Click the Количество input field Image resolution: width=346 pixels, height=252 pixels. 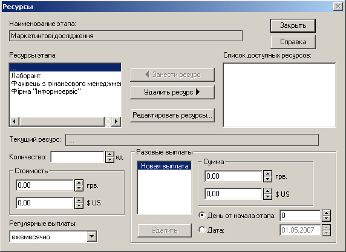pyautogui.click(x=77, y=157)
